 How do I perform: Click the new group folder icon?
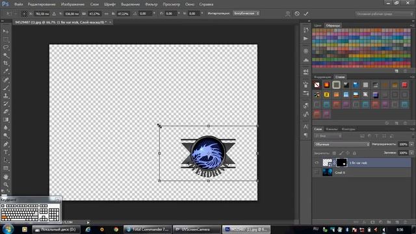(389, 222)
